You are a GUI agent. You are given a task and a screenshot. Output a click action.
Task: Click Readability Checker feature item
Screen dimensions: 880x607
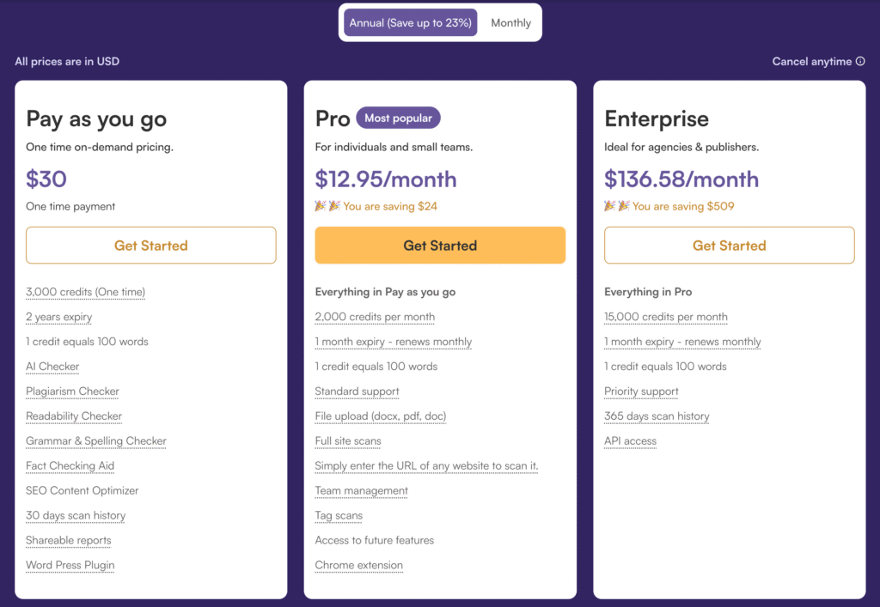(x=74, y=416)
